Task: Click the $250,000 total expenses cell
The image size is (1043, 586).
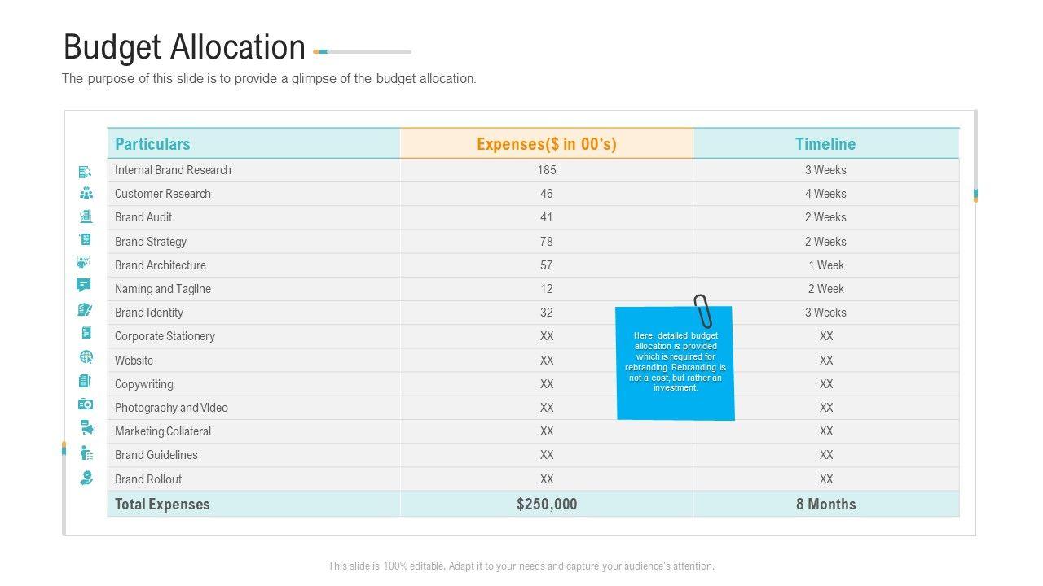Action: (x=547, y=505)
